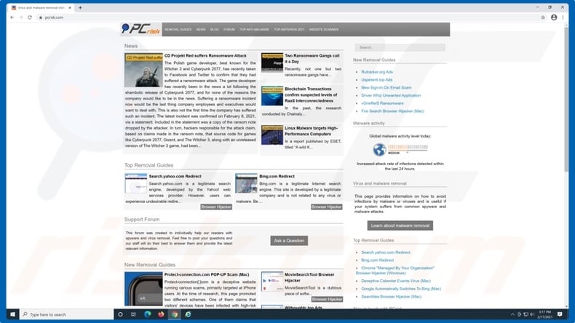The width and height of the screenshot is (575, 323).
Task: Open CD Projekt Red suffers Ransomware Attack article
Action: 205,56
